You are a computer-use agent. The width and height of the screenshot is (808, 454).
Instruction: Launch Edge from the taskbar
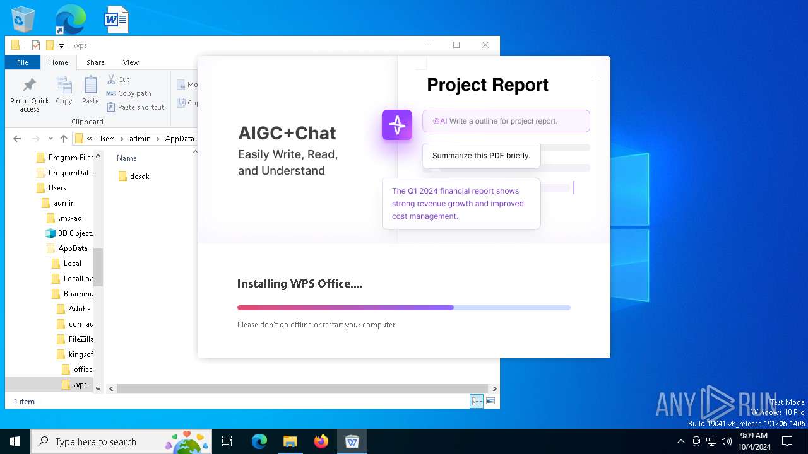coord(259,441)
